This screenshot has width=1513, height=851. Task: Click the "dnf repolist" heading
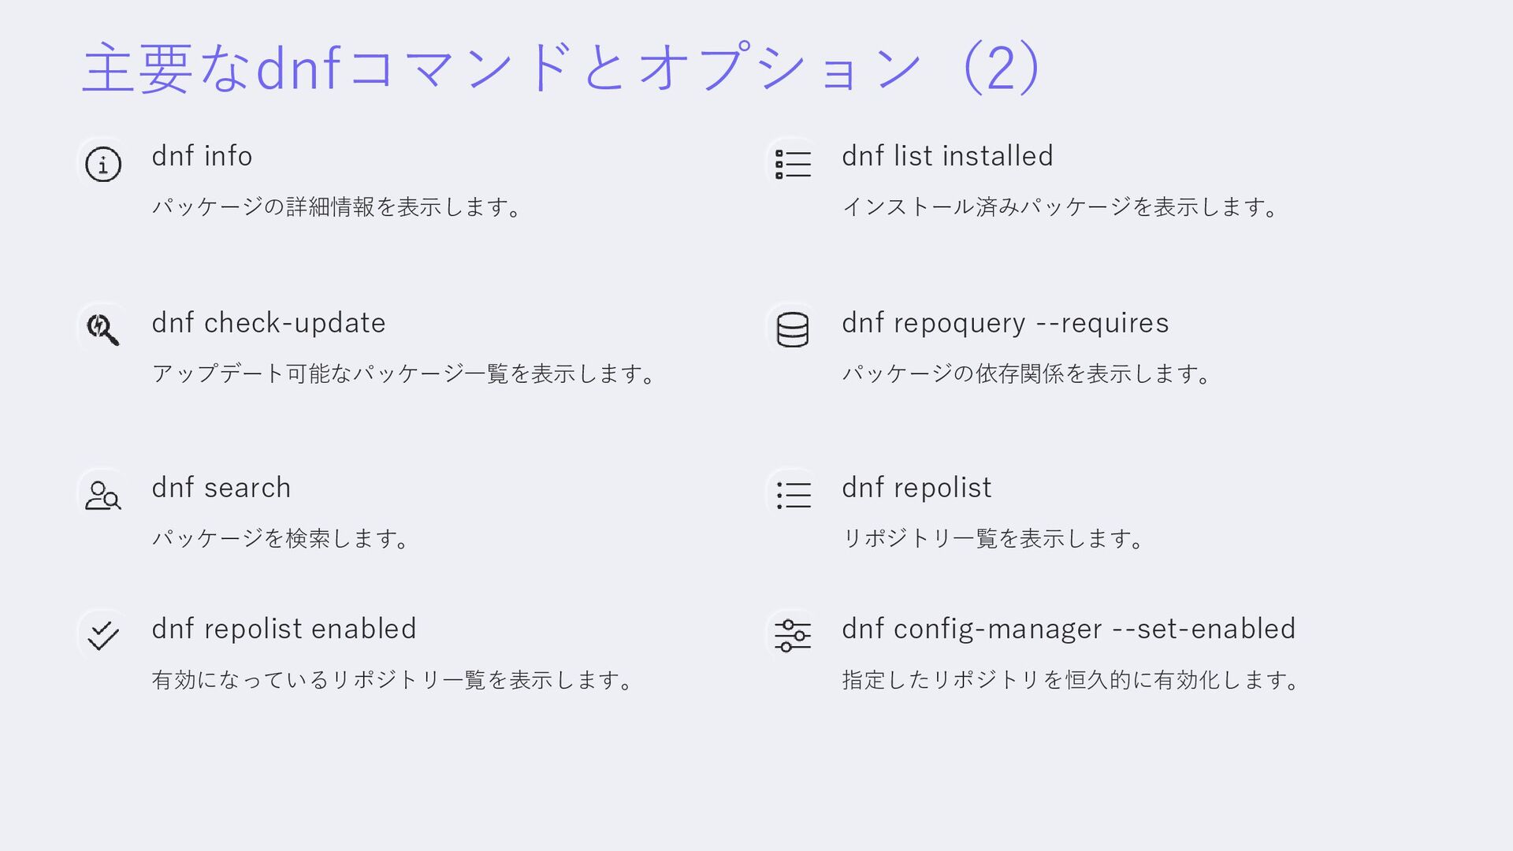click(916, 488)
